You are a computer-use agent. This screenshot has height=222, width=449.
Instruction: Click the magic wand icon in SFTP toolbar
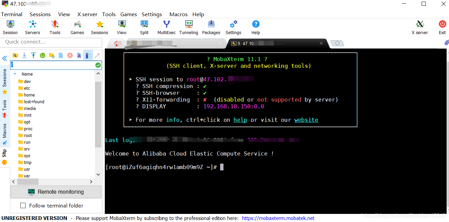click(97, 55)
